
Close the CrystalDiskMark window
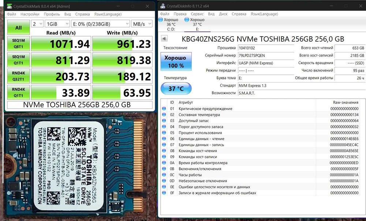coord(147,6)
